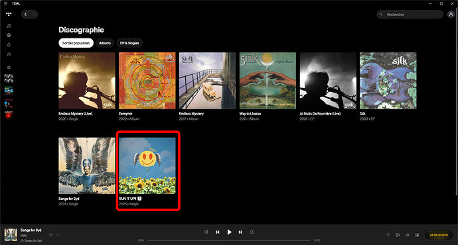Select the Albums filter tab

(x=105, y=43)
